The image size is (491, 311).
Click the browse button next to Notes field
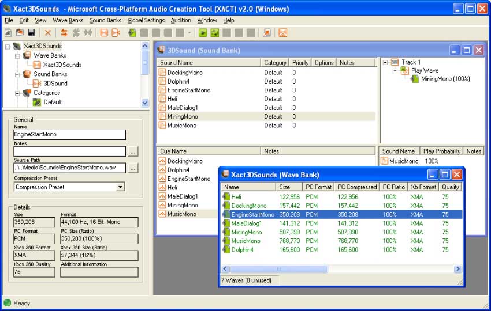133,151
